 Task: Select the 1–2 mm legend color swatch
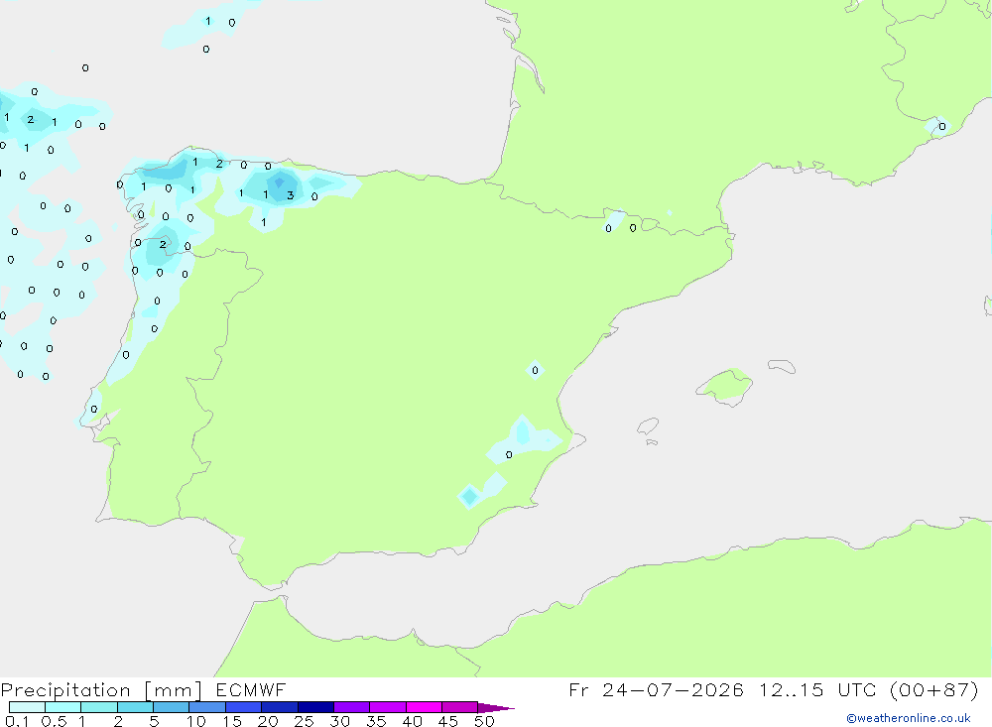99,707
